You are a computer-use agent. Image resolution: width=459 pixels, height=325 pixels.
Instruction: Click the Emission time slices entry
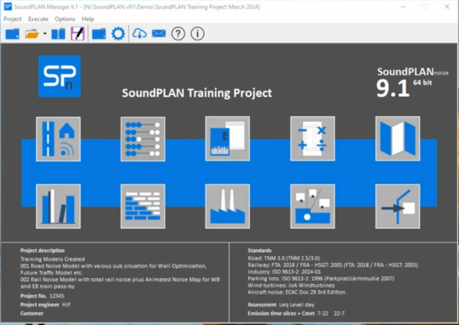pos(296,313)
